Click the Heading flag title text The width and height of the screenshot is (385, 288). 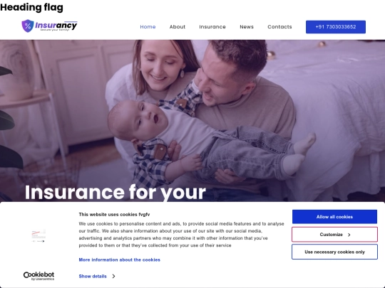(31, 7)
